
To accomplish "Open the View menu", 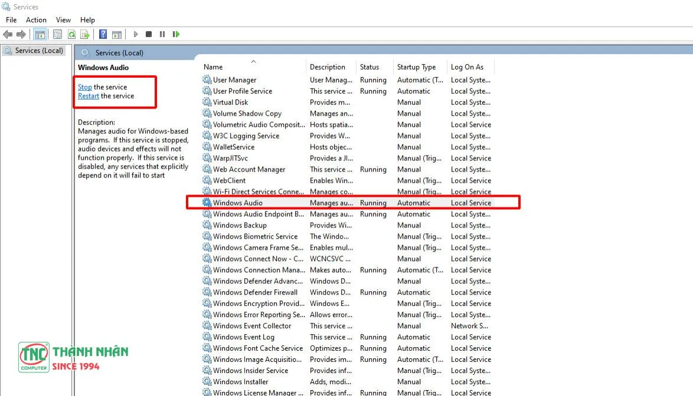I will pos(63,19).
